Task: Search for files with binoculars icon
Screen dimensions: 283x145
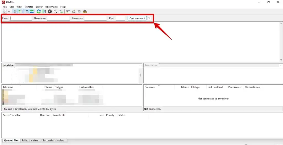Action: tap(85, 11)
